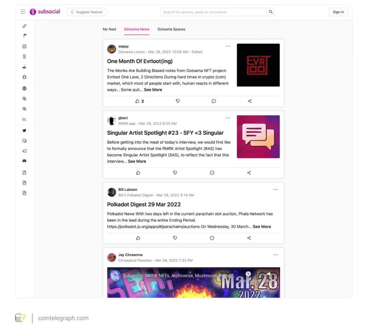This screenshot has height=328, width=368.
Task: Click the search magnifier button
Action: click(x=271, y=12)
